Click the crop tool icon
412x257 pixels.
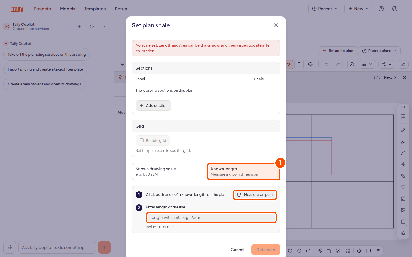pos(329,251)
